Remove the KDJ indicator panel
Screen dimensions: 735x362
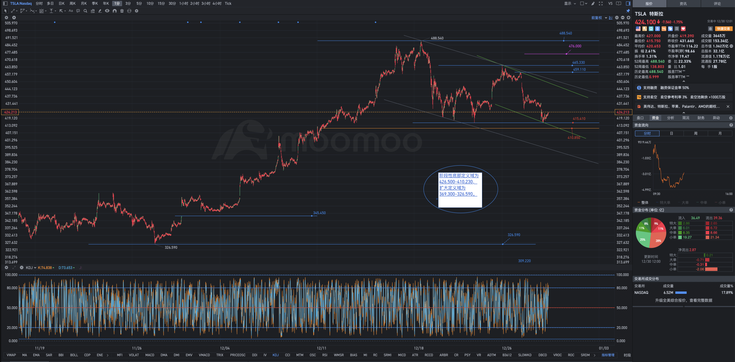pos(22,267)
